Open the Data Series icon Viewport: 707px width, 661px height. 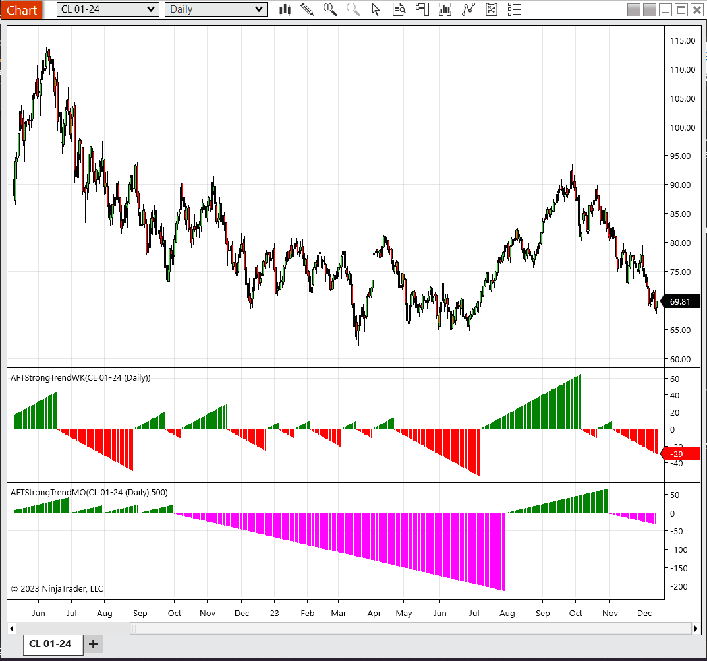(x=445, y=9)
